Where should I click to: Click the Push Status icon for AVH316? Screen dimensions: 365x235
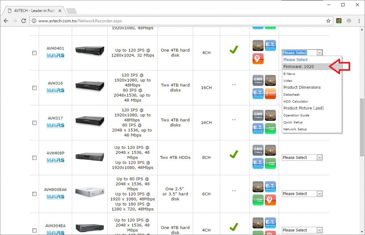click(270, 93)
